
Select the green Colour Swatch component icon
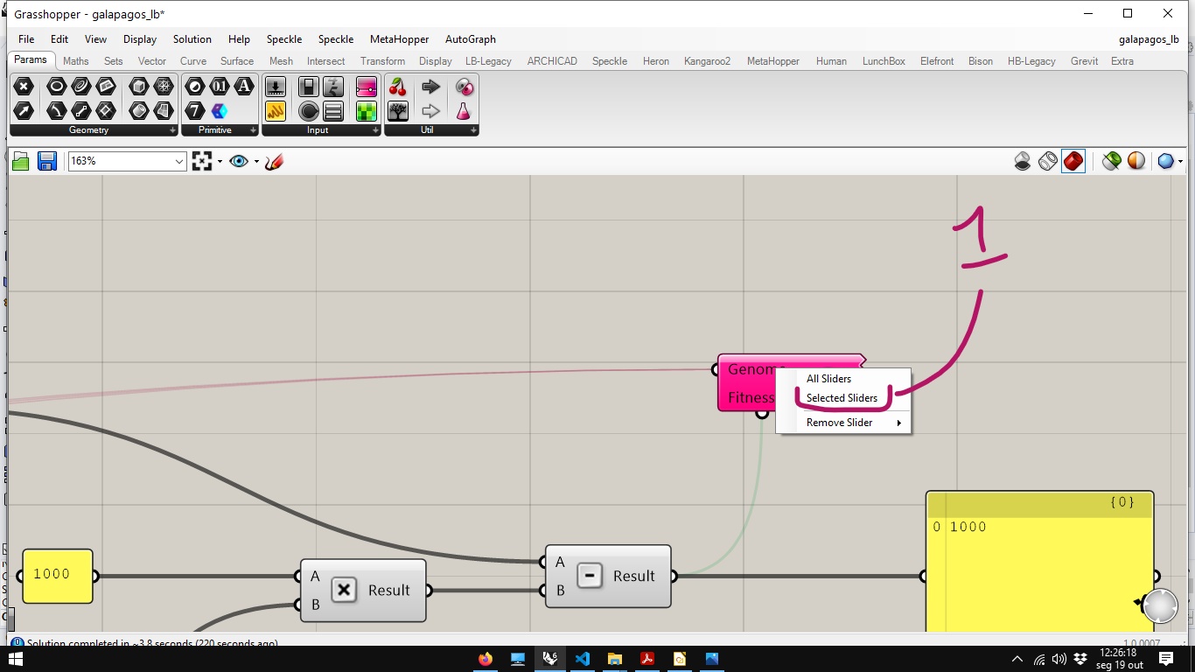(366, 111)
